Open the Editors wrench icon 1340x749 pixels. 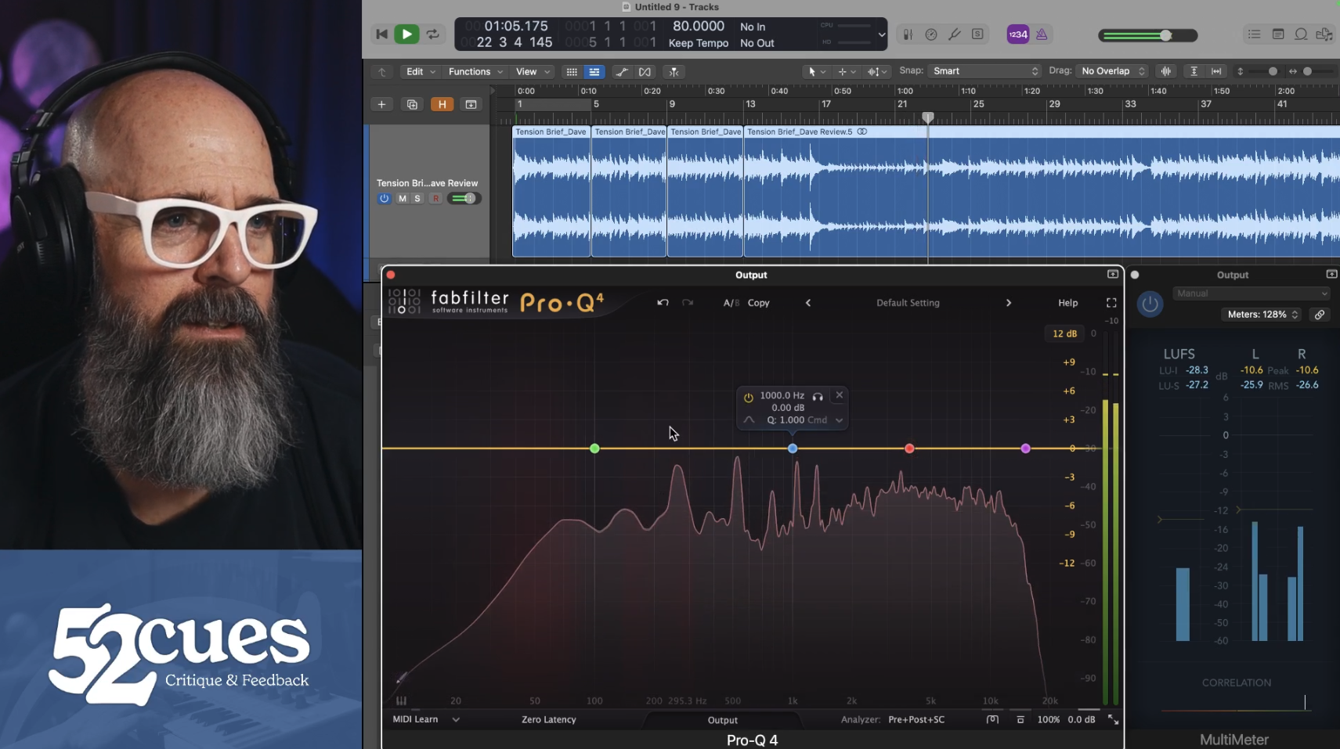point(955,34)
